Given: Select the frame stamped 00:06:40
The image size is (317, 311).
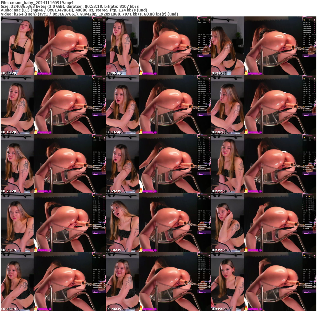Looking at the screenshot, I should point(158,46).
